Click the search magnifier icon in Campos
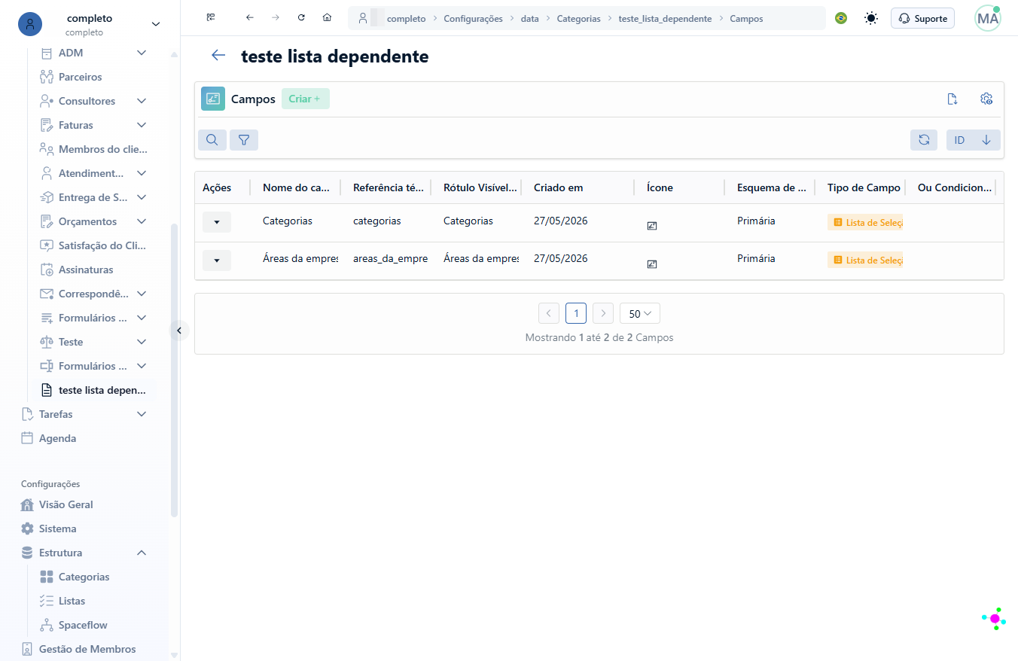 coord(212,140)
